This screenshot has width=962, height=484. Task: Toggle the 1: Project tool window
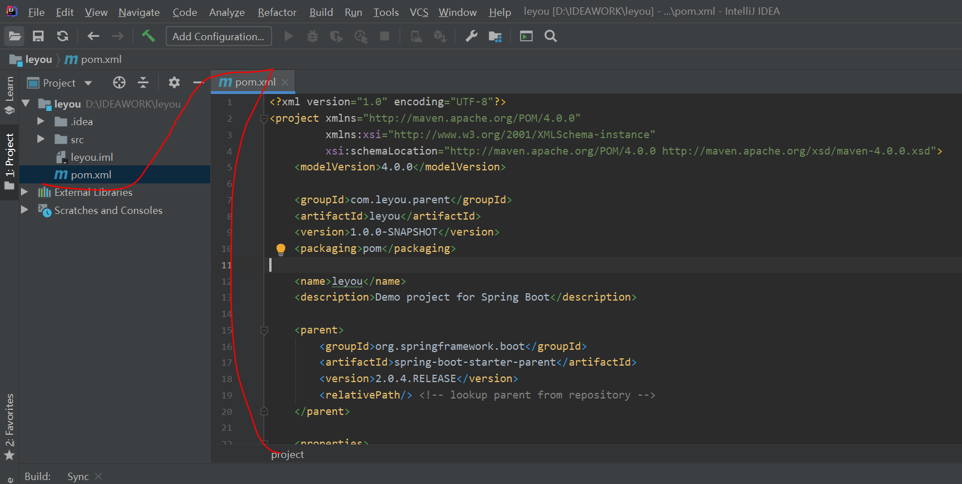tap(10, 161)
